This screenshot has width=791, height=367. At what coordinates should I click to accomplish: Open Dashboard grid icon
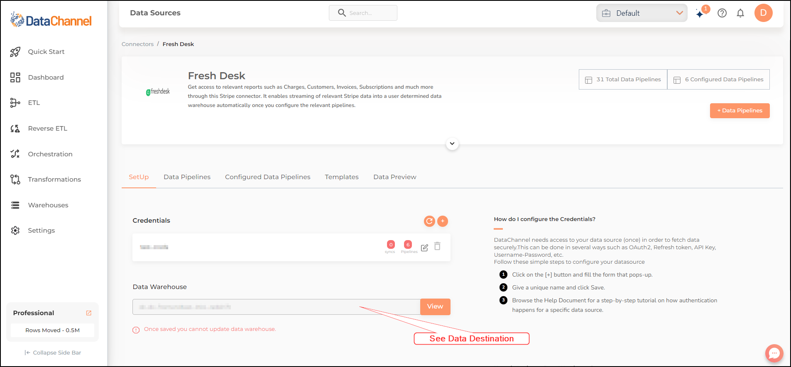tap(15, 78)
